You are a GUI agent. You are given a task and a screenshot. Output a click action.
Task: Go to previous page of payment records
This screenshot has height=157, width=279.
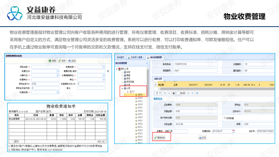(x=169, y=93)
